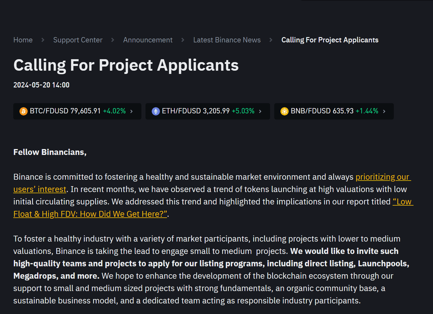Open Latest Binance News breadcrumb
The height and width of the screenshot is (314, 433).
[227, 40]
